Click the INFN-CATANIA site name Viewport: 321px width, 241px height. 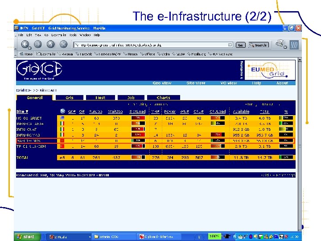point(30,124)
